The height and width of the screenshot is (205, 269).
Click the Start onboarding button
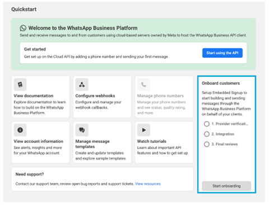tap(226, 186)
